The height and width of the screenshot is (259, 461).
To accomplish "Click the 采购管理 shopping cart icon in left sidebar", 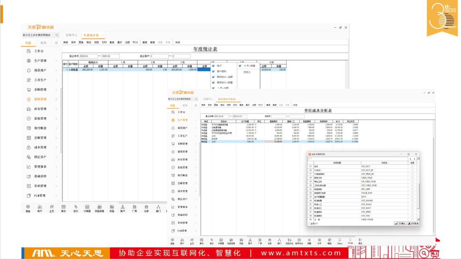I will click(28, 90).
